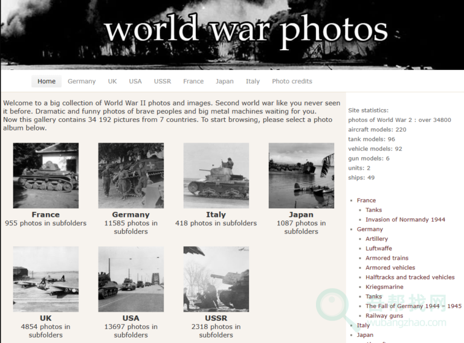
Task: Open the Germany album thumbnail image
Action: point(131,175)
